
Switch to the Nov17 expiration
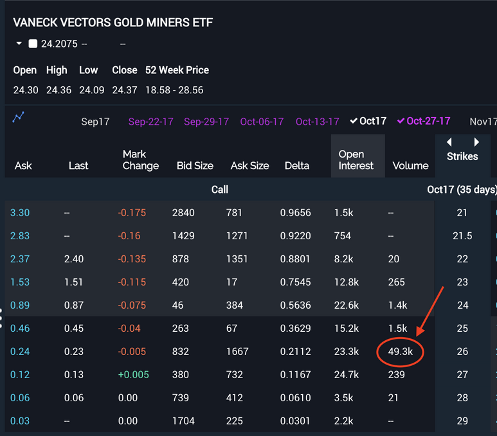[x=483, y=122]
